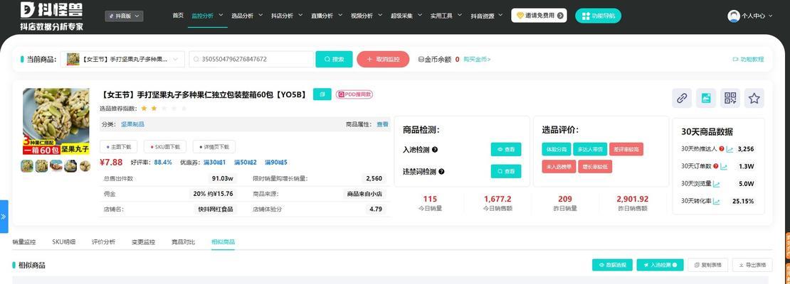Screen dimensions: 790x284
Task: Click the 搜索 button
Action: [x=334, y=60]
